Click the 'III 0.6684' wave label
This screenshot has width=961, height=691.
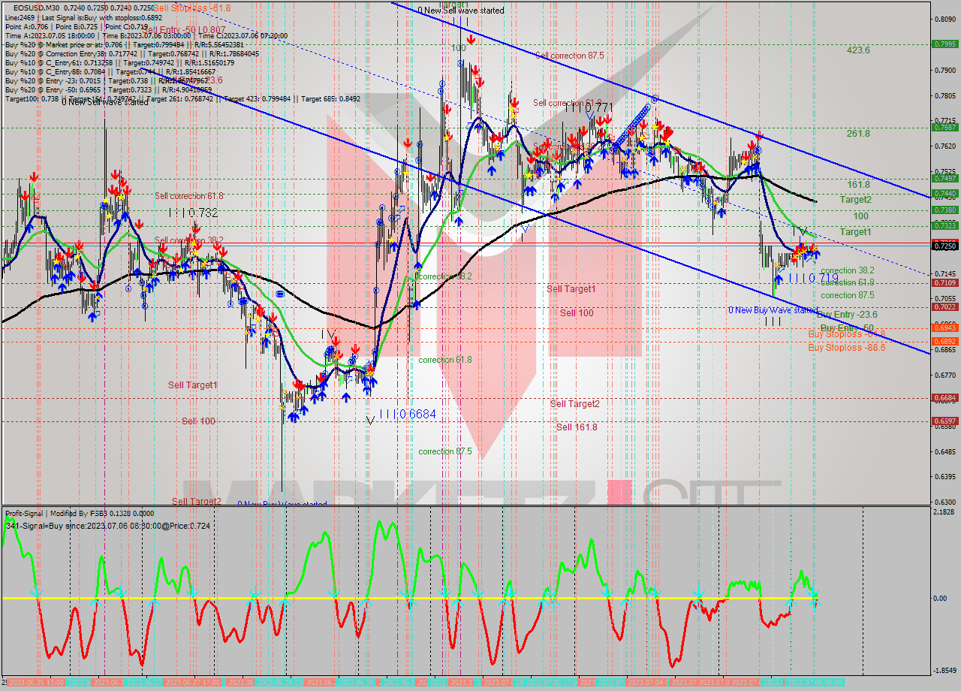(407, 414)
